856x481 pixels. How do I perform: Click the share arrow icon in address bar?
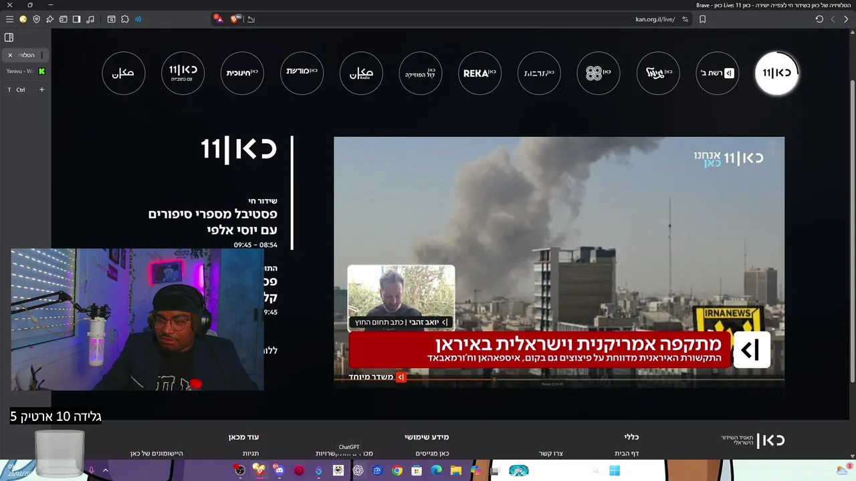(x=251, y=19)
